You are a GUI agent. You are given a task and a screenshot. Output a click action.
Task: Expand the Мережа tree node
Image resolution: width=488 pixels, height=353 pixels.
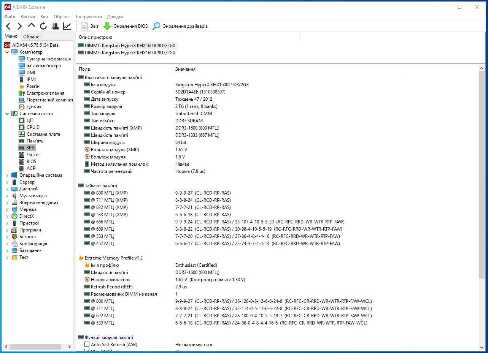point(7,209)
